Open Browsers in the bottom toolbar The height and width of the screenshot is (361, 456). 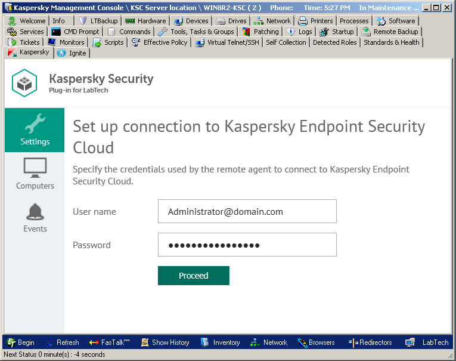(316, 343)
